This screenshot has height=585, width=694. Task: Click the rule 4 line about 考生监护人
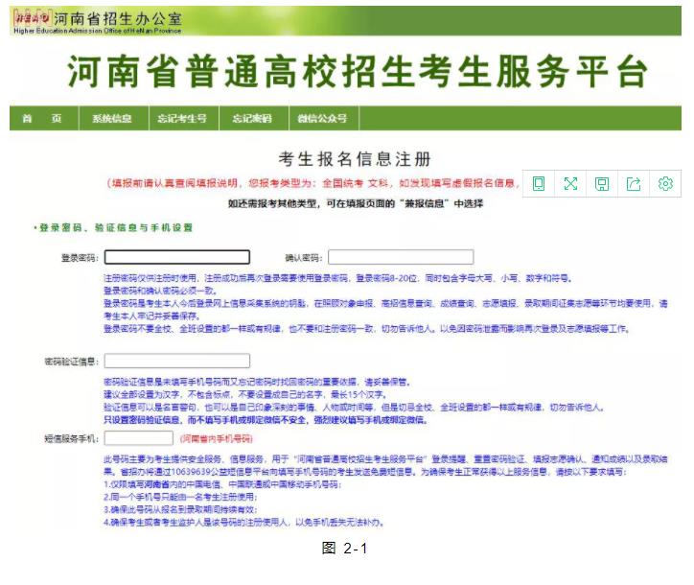point(243,523)
